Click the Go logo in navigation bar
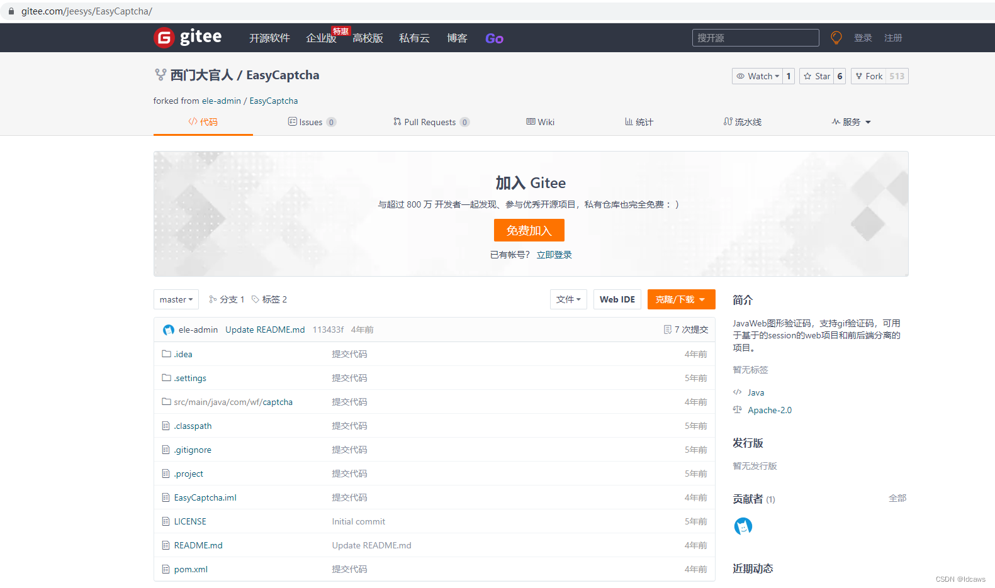Screen dimensions: 995x588 coord(494,38)
